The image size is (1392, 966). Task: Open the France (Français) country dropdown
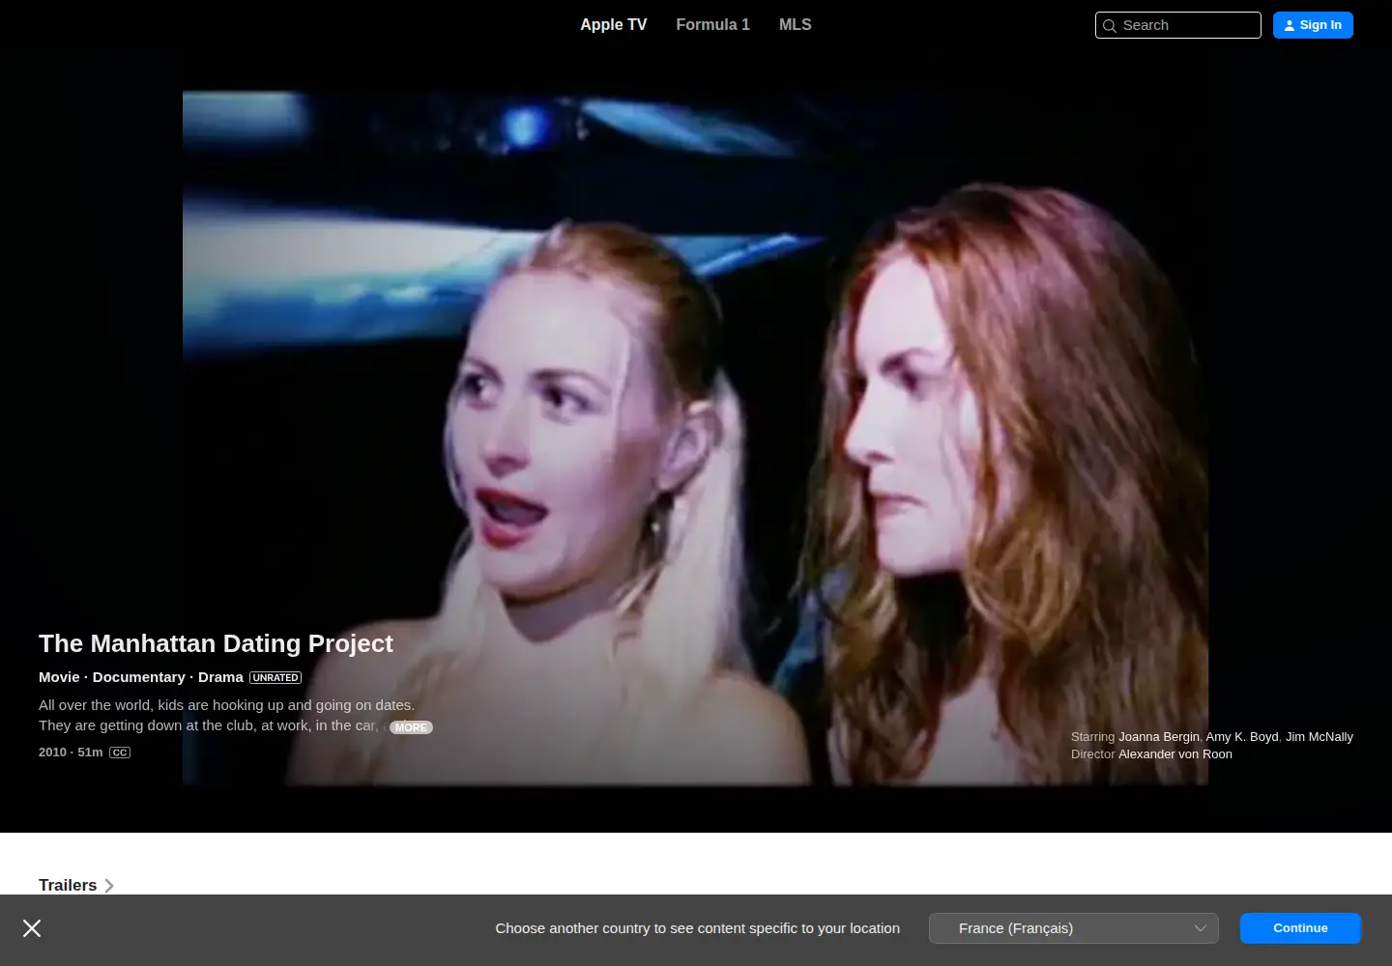1073,928
